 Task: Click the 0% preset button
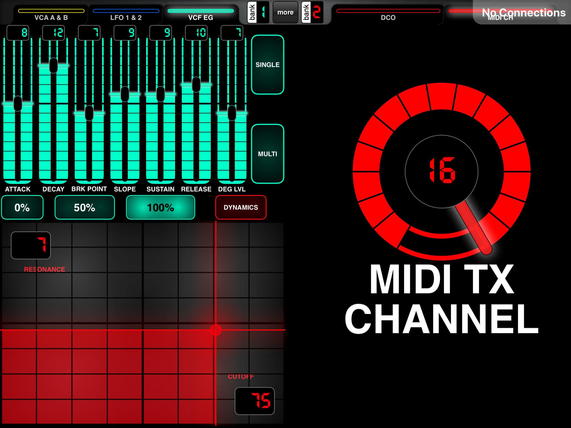(22, 207)
